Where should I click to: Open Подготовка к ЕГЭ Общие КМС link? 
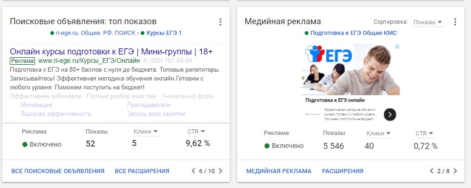354,33
